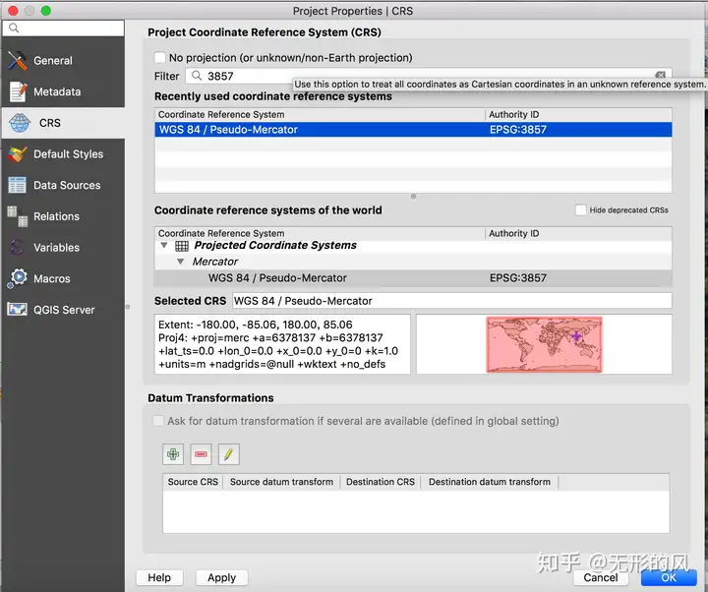
Task: Click the sidebar search field
Action: (63, 28)
